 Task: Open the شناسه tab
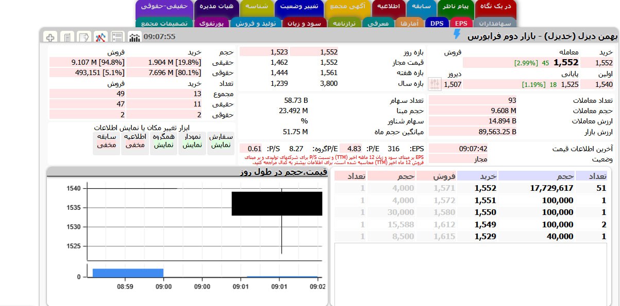[257, 7]
